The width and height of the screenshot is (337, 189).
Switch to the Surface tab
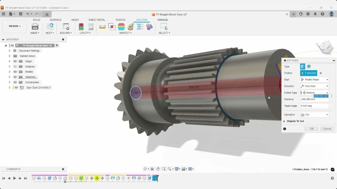pyautogui.click(x=56, y=20)
